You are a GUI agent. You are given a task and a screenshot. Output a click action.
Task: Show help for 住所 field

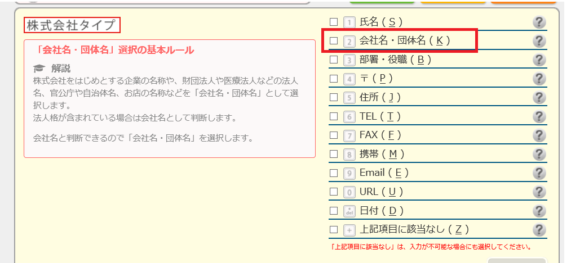coord(539,97)
